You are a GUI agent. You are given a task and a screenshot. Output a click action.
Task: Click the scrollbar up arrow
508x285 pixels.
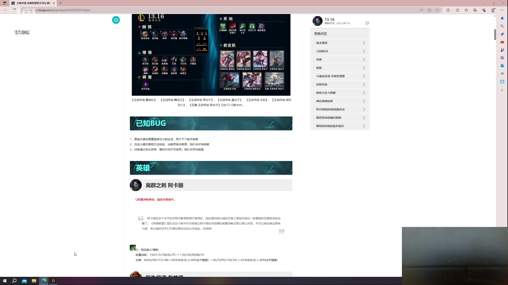click(x=495, y=16)
